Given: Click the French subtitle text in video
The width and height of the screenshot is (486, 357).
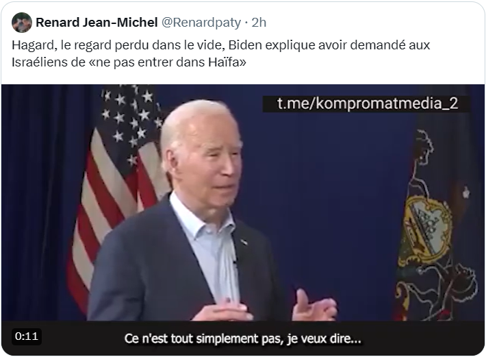Looking at the screenshot, I should pyautogui.click(x=243, y=338).
